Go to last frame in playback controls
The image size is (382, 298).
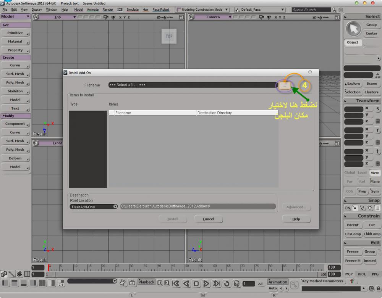coord(216,284)
